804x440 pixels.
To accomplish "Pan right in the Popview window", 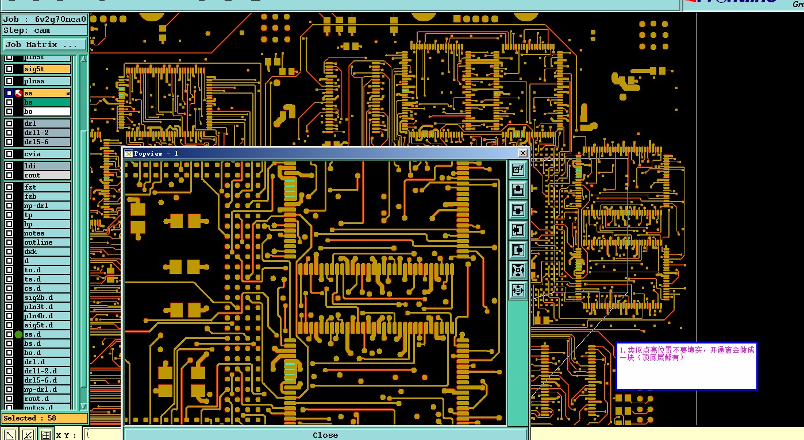I will pyautogui.click(x=518, y=250).
